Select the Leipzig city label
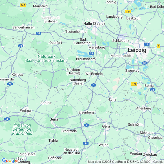Screen dimensions: 164x164 tap(137, 50)
